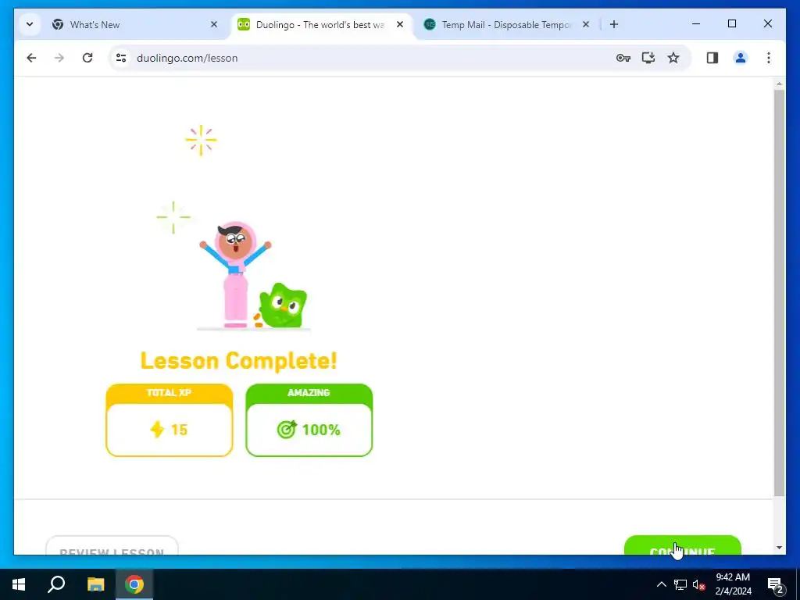Screen dimensions: 800x600
Task: Click the Chrome forward arrow
Action: (x=59, y=58)
